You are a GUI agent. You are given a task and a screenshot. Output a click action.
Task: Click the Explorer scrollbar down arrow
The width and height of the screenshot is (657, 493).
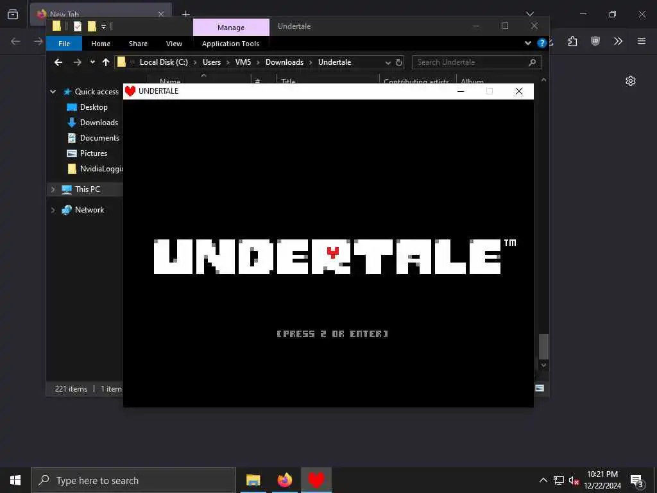coord(543,365)
